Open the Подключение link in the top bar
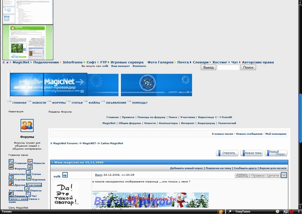Image resolution: width=302 pixels, height=214 pixels. (46, 62)
